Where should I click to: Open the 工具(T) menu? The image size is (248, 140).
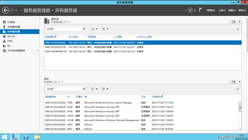click(x=222, y=10)
